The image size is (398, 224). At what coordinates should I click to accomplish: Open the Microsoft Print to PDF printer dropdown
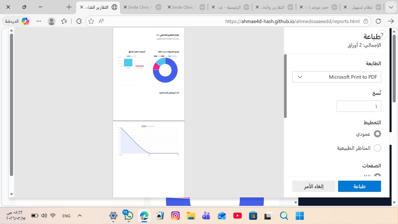coord(337,77)
